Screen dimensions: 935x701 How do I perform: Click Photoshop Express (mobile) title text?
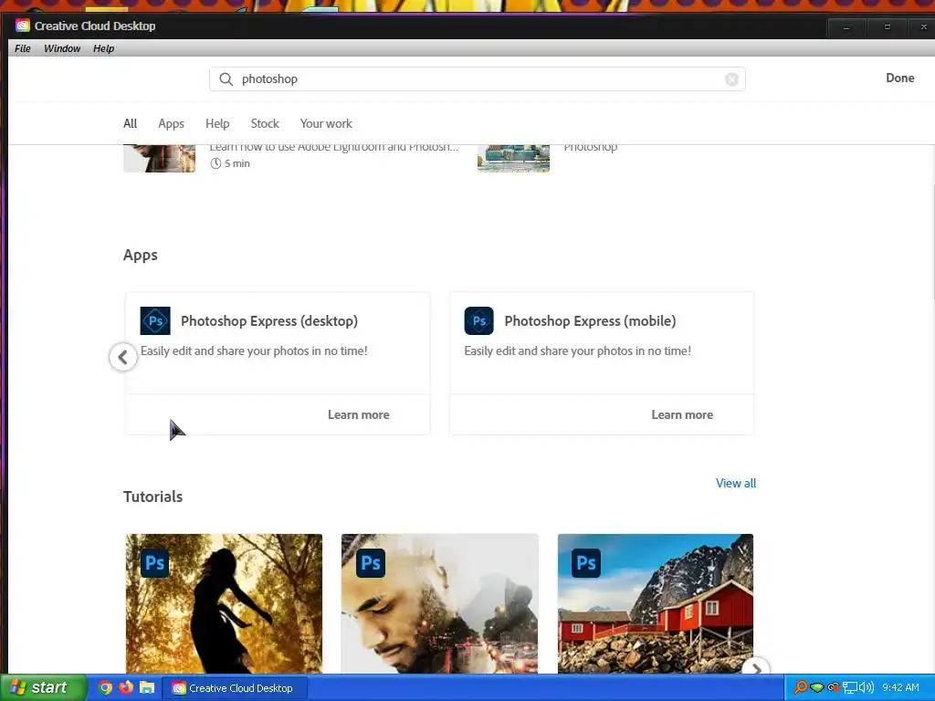coord(591,321)
